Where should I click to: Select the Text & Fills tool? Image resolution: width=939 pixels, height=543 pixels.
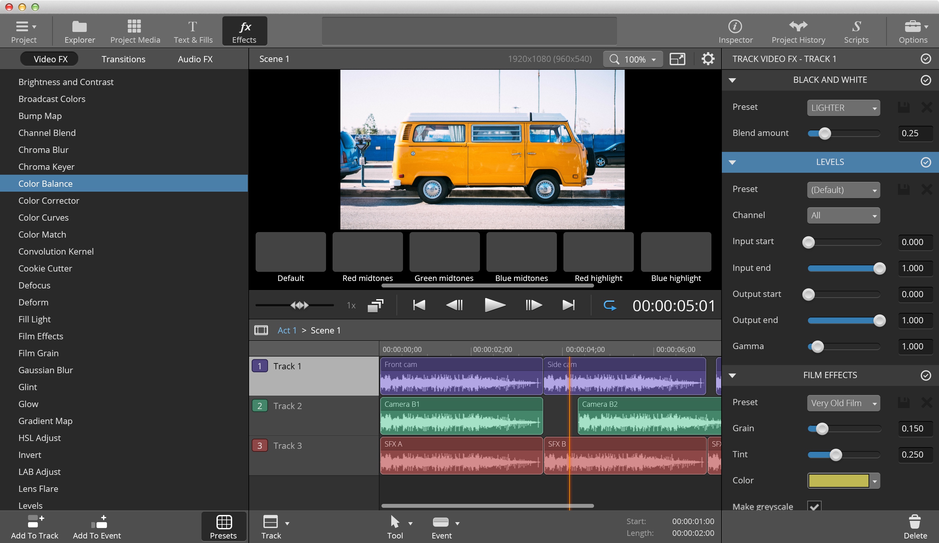[193, 31]
